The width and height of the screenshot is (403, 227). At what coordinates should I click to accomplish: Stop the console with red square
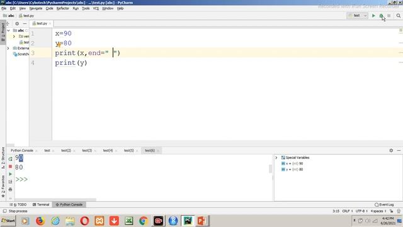coord(10,166)
